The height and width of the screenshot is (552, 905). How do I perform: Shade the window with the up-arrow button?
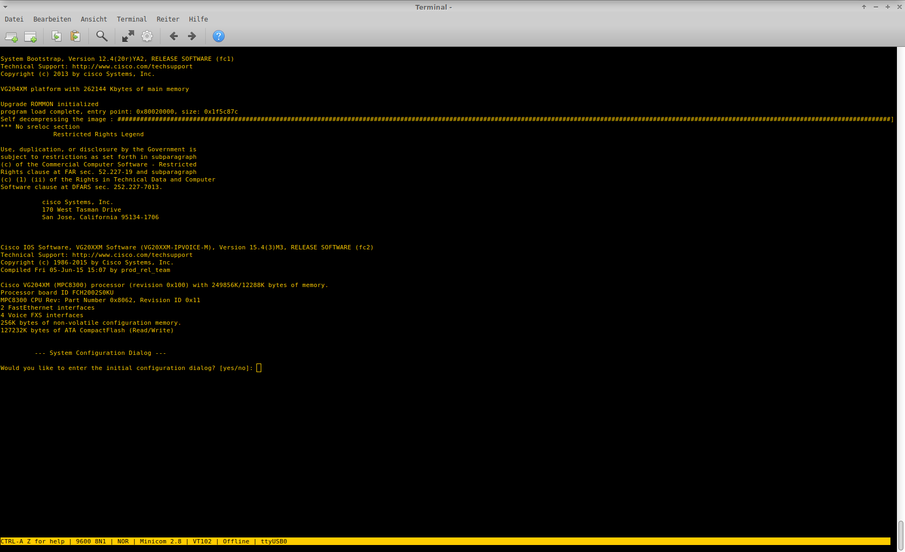coord(864,7)
